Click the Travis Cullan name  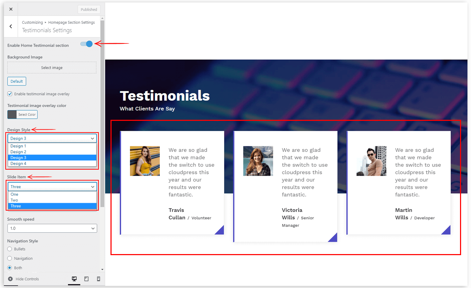click(177, 214)
